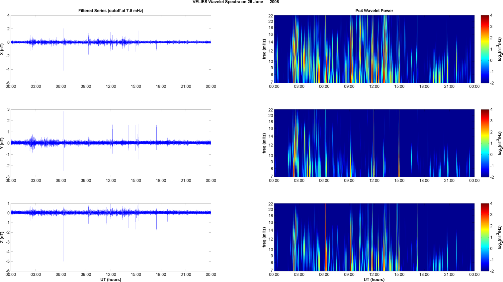
Task: Select the Pc4 Wavelet Power title
Action: [x=374, y=11]
